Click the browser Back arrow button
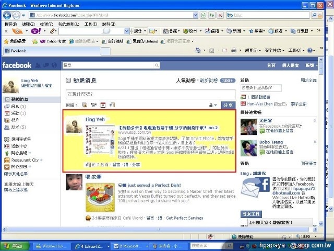 point(7,15)
